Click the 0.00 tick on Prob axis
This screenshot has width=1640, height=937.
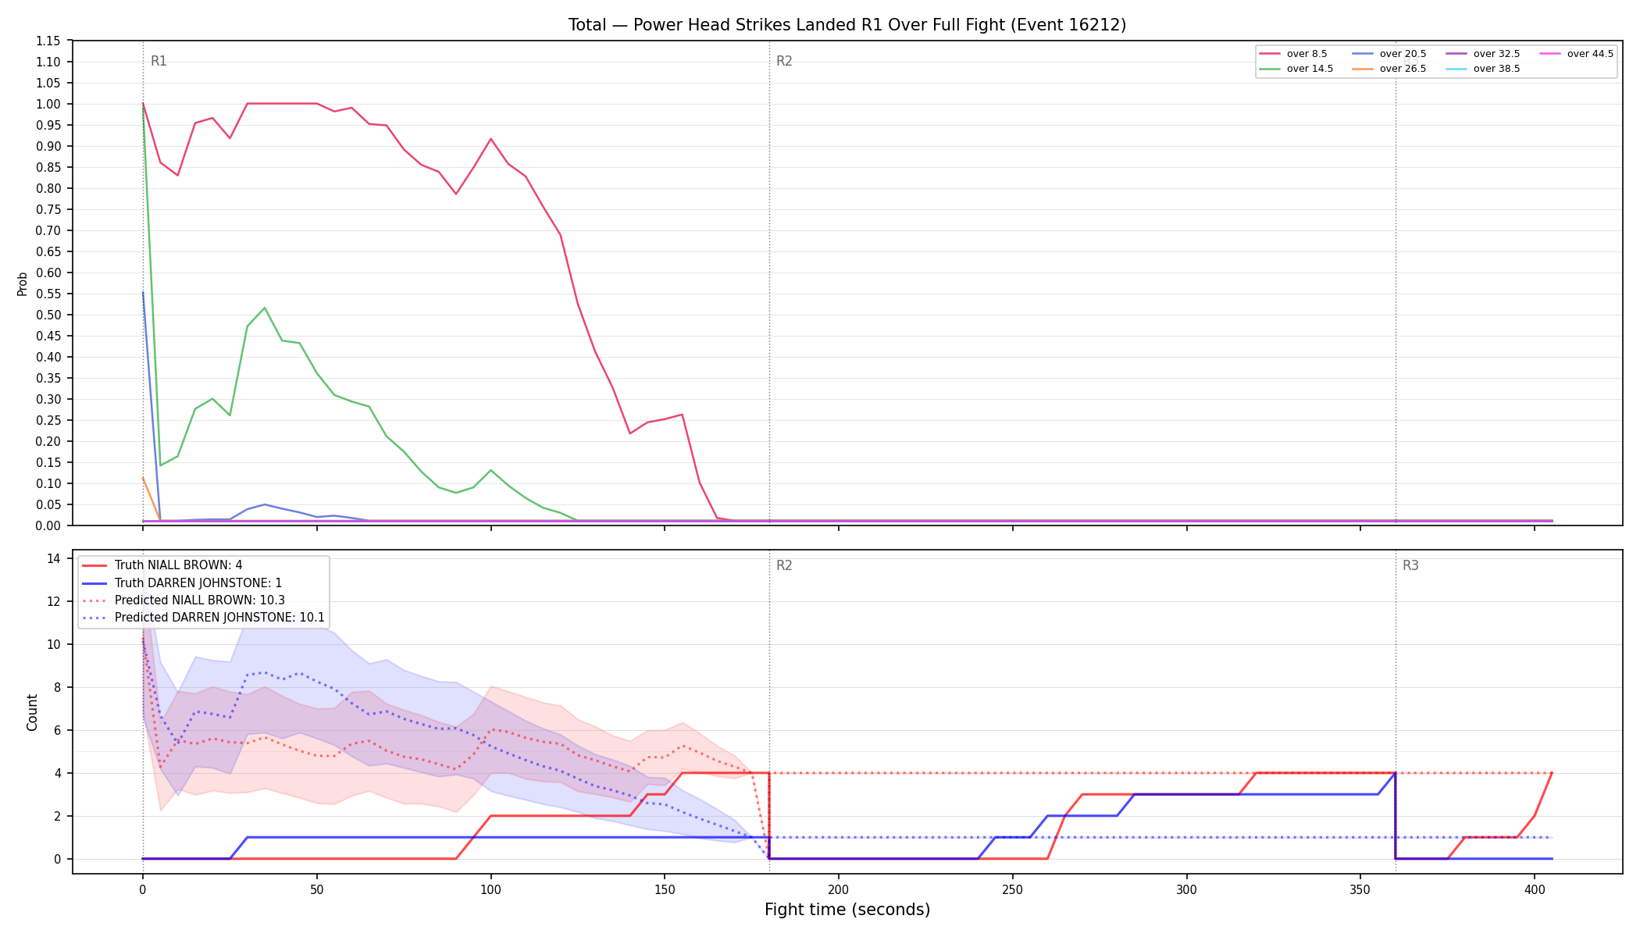(48, 526)
